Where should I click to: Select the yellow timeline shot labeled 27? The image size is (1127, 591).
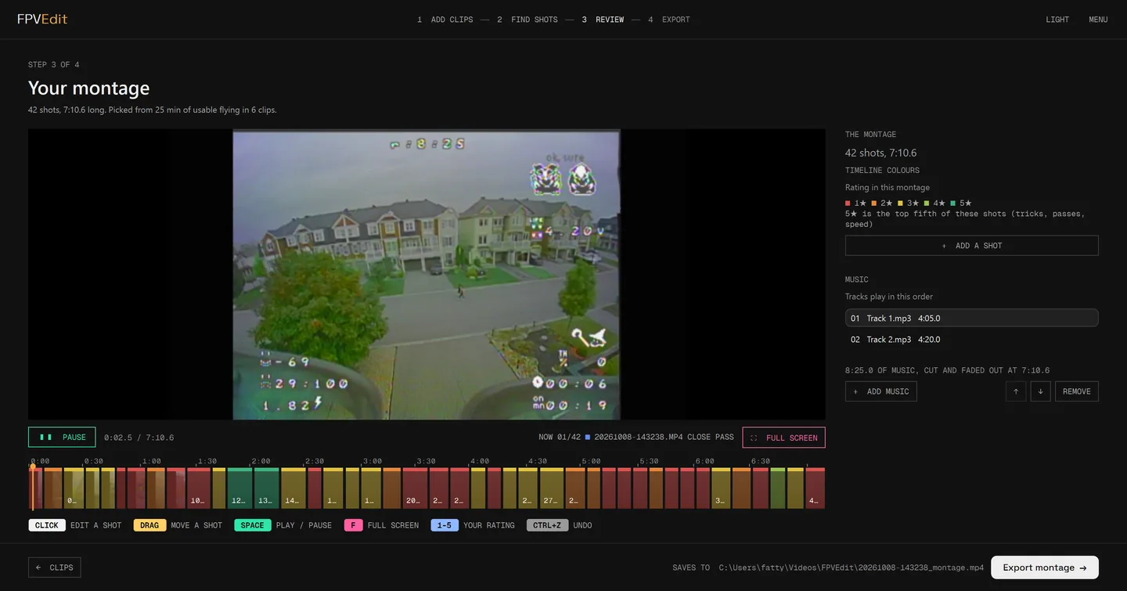click(x=551, y=488)
